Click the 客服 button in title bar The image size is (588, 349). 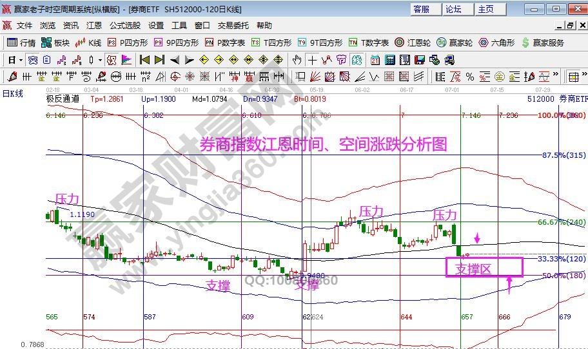point(421,9)
